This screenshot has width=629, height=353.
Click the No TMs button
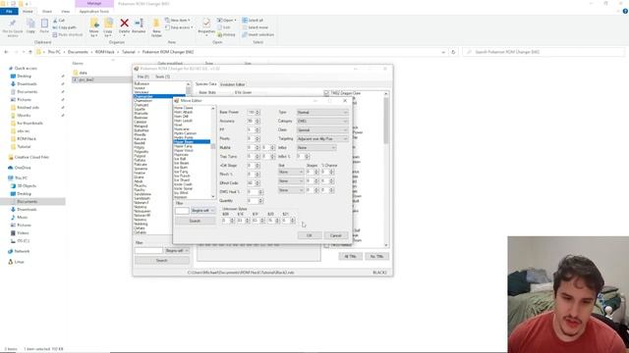(x=376, y=256)
